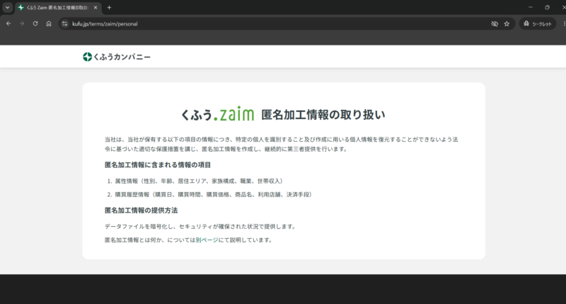Viewport: 566px width, 304px height.
Task: Open the tab search dropdown arrow
Action: pyautogui.click(x=7, y=7)
